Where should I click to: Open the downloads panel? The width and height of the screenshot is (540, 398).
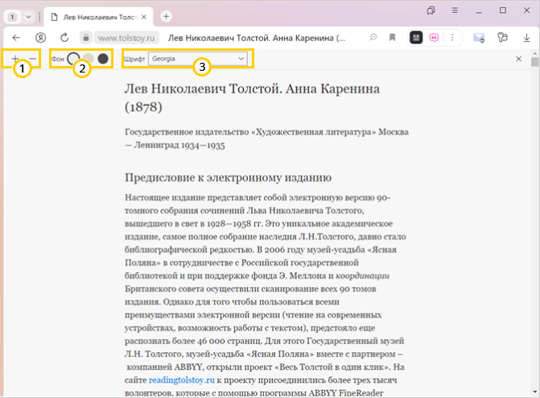point(526,37)
